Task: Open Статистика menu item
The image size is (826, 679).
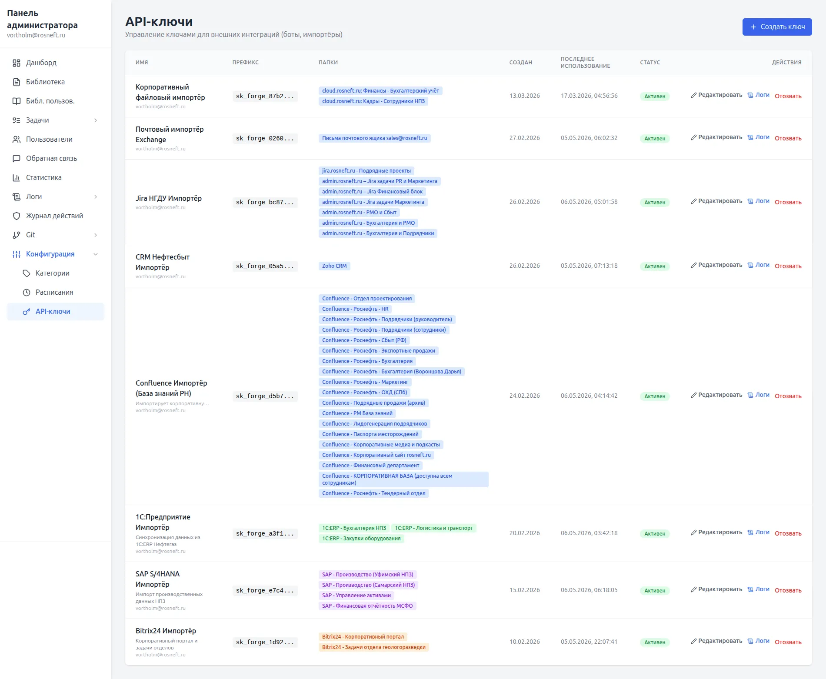Action: coord(56,178)
